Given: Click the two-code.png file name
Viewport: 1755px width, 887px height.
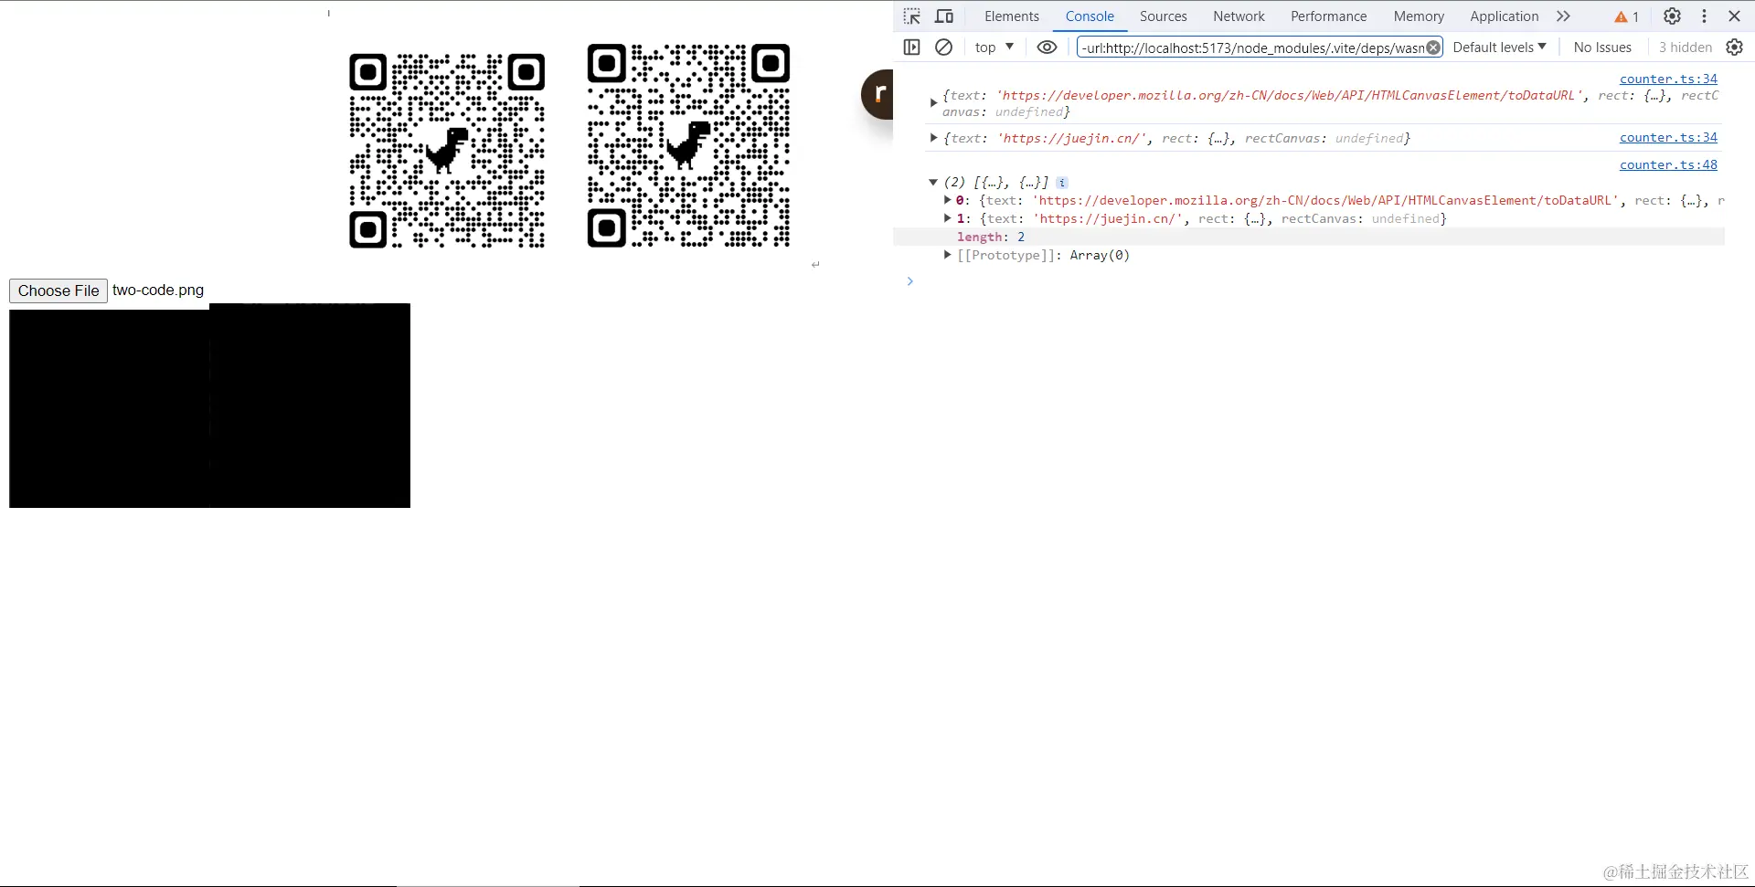Looking at the screenshot, I should 158,290.
